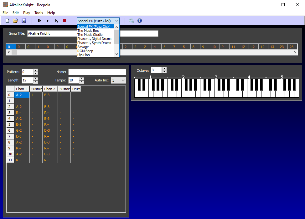This screenshot has width=305, height=219.
Task: Play the current pattern only icon
Action: point(56,21)
